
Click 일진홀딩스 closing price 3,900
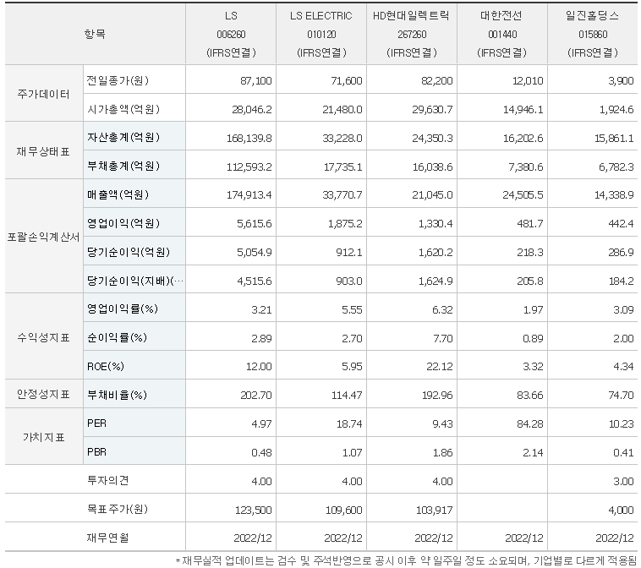point(621,81)
